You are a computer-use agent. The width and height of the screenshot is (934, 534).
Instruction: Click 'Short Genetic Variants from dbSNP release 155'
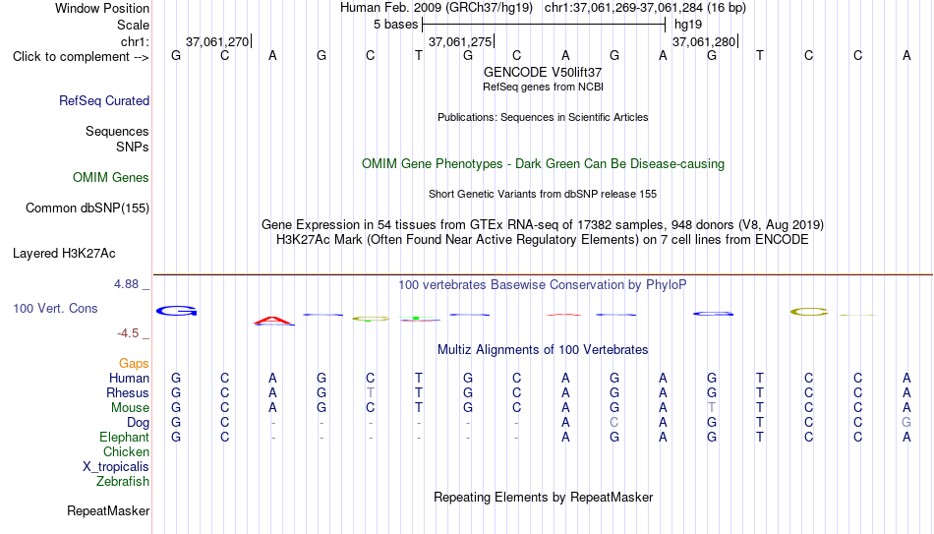543,195
